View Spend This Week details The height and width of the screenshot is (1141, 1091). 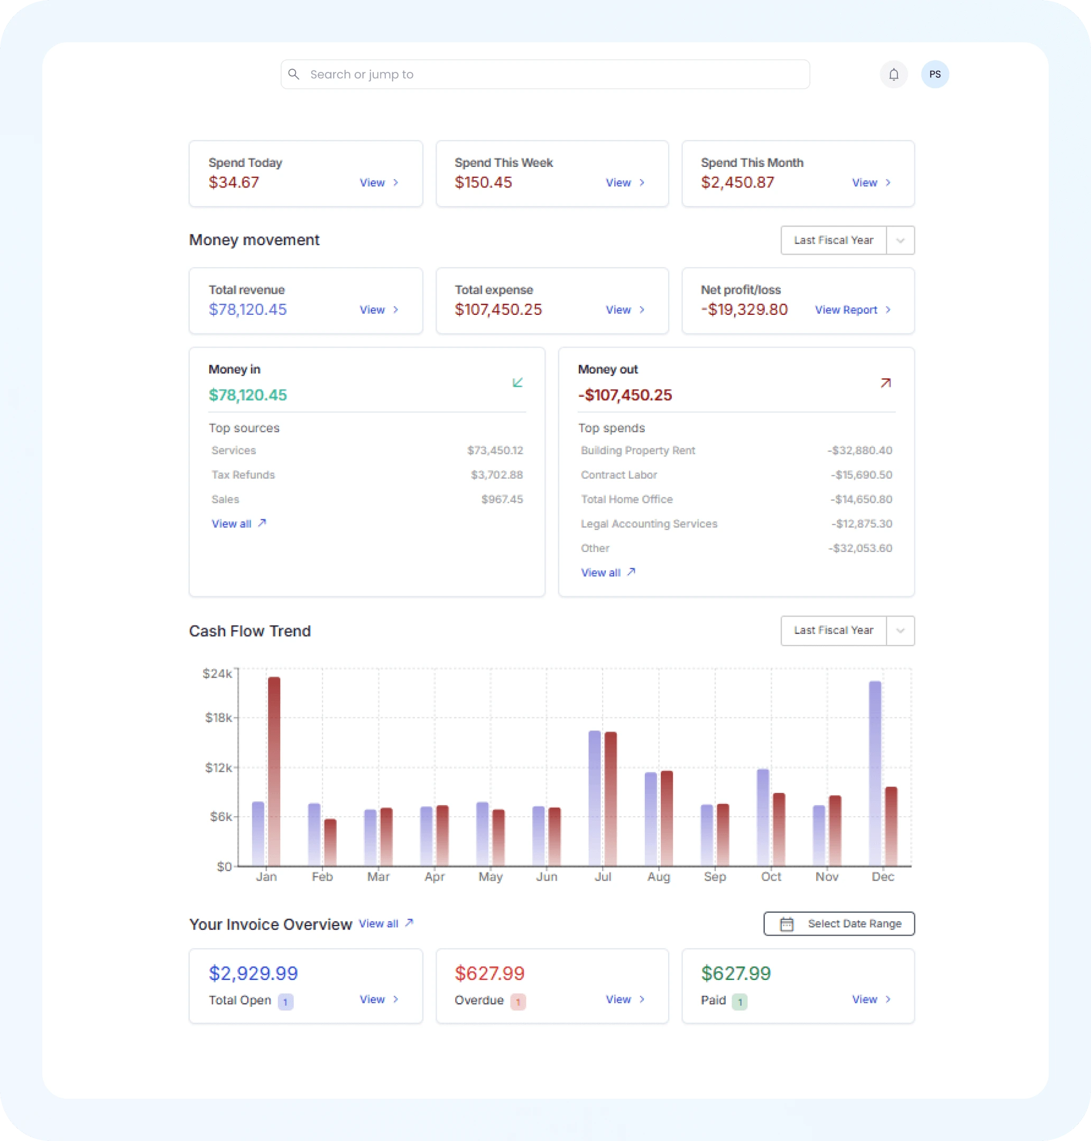(x=625, y=183)
